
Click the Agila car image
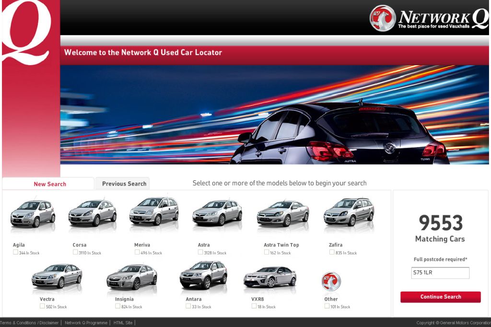click(33, 214)
